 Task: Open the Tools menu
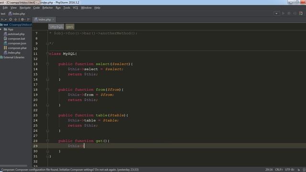66,8
